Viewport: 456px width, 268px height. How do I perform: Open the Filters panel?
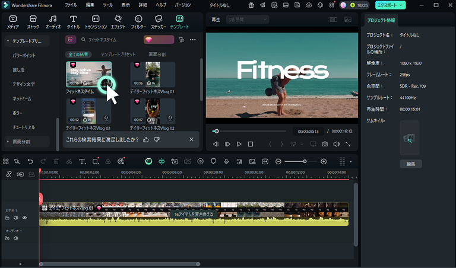point(138,22)
